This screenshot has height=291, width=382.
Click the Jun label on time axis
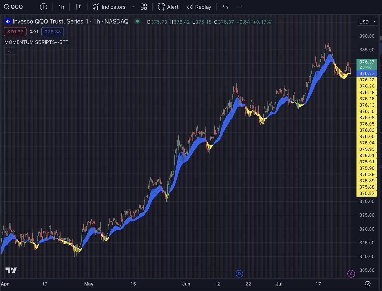tap(186, 284)
